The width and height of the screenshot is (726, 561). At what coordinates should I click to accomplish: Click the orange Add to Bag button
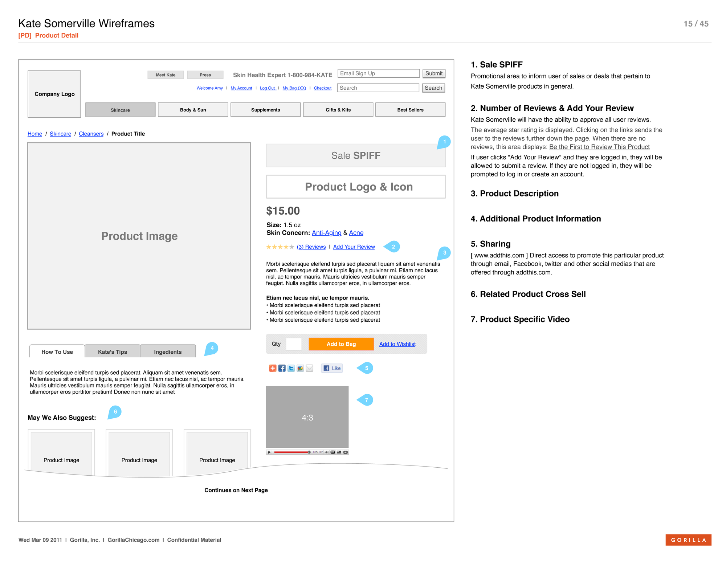coord(341,344)
